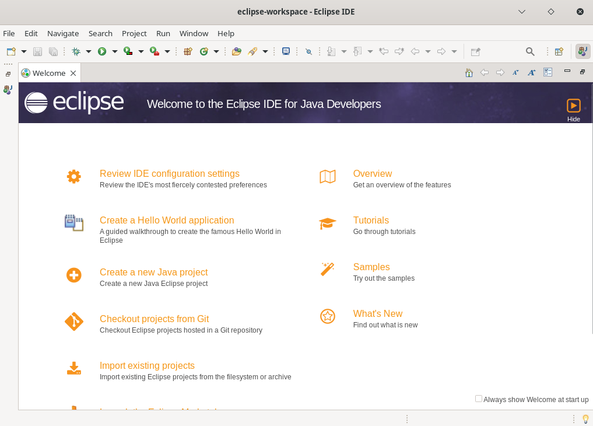The height and width of the screenshot is (426, 593).
Task: Toggle the Hide slideshow control
Action: (573, 106)
